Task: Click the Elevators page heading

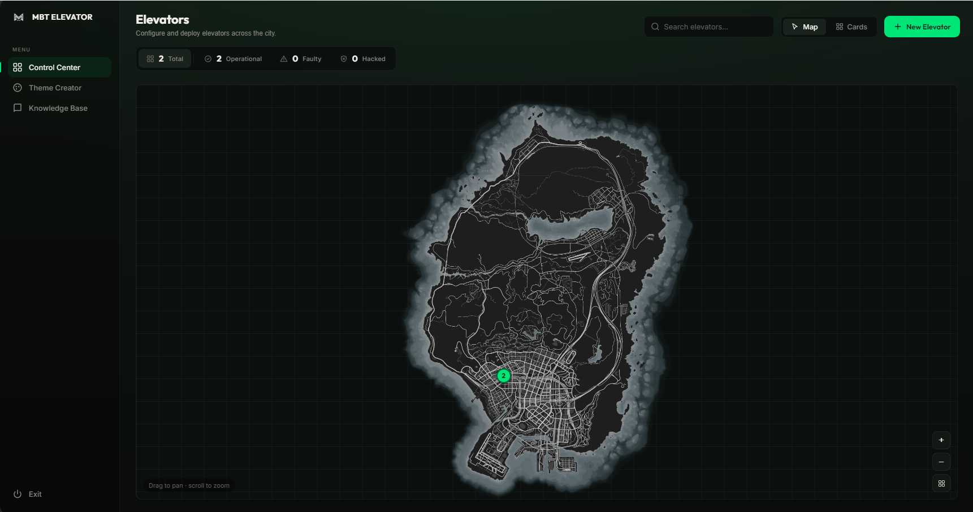Action: [x=162, y=20]
